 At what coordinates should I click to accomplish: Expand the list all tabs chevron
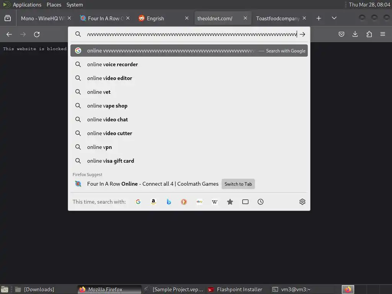tap(334, 18)
